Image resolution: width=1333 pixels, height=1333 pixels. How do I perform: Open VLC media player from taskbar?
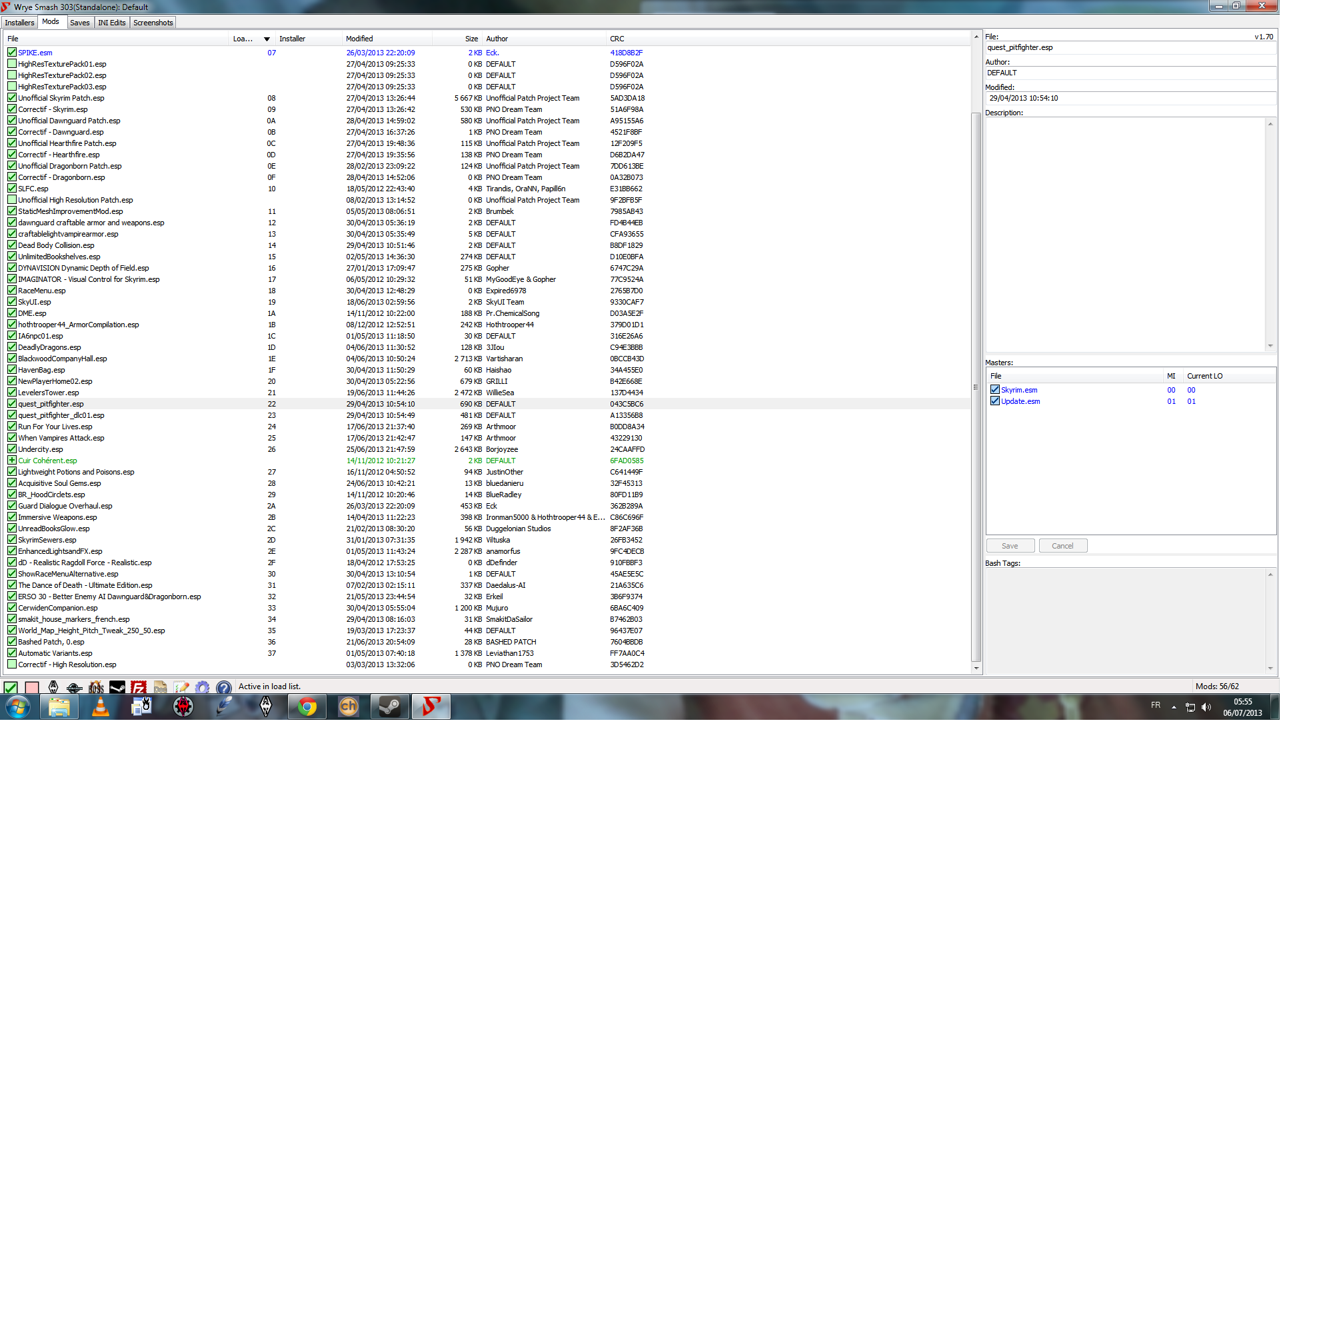[101, 706]
